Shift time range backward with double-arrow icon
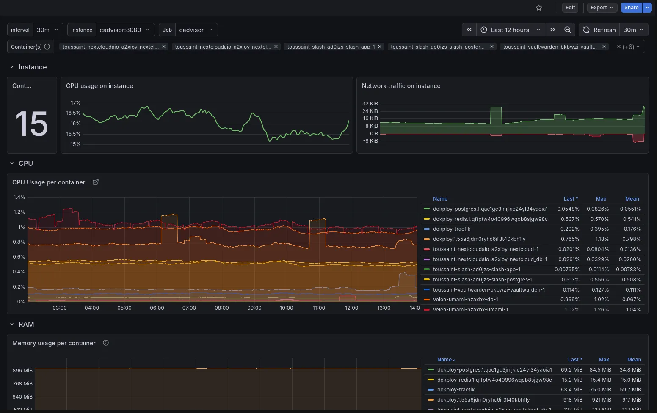The image size is (657, 413). click(469, 30)
